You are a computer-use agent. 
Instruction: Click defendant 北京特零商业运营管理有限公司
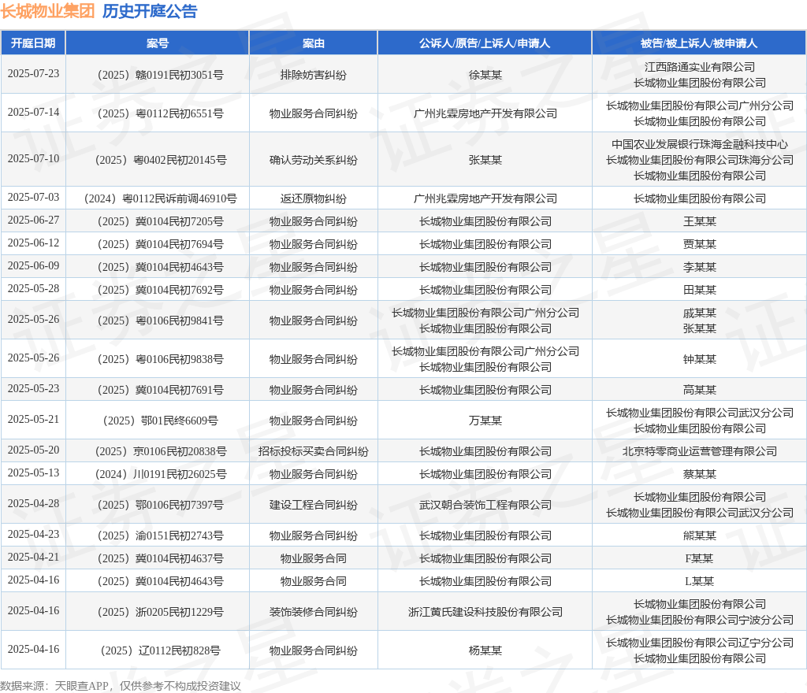coord(700,451)
